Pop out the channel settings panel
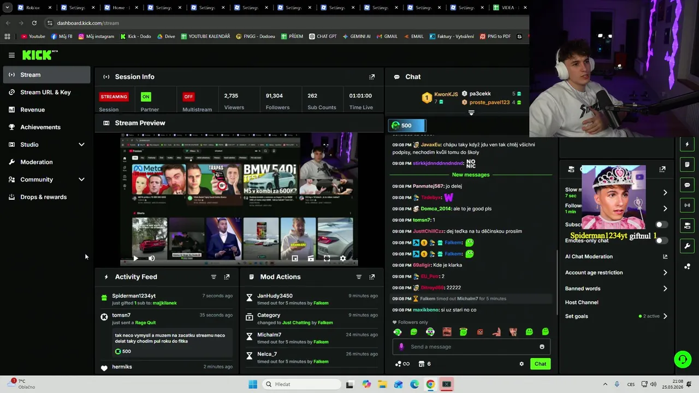This screenshot has width=699, height=393. [662, 169]
